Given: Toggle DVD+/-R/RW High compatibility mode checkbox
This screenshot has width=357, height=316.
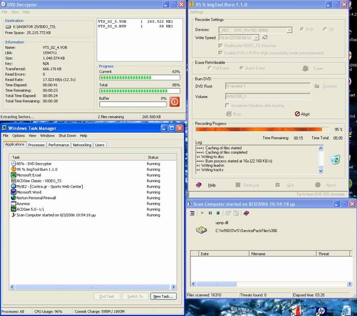Looking at the screenshot, I should (220, 53).
